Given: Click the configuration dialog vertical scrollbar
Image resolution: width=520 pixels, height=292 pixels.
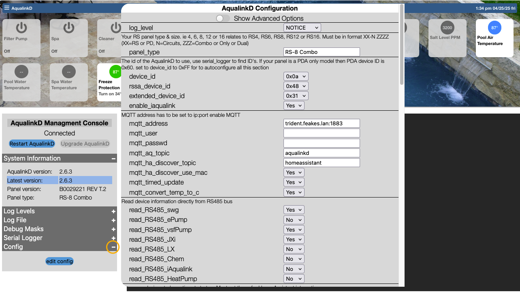Looking at the screenshot, I should pyautogui.click(x=401, y=45).
